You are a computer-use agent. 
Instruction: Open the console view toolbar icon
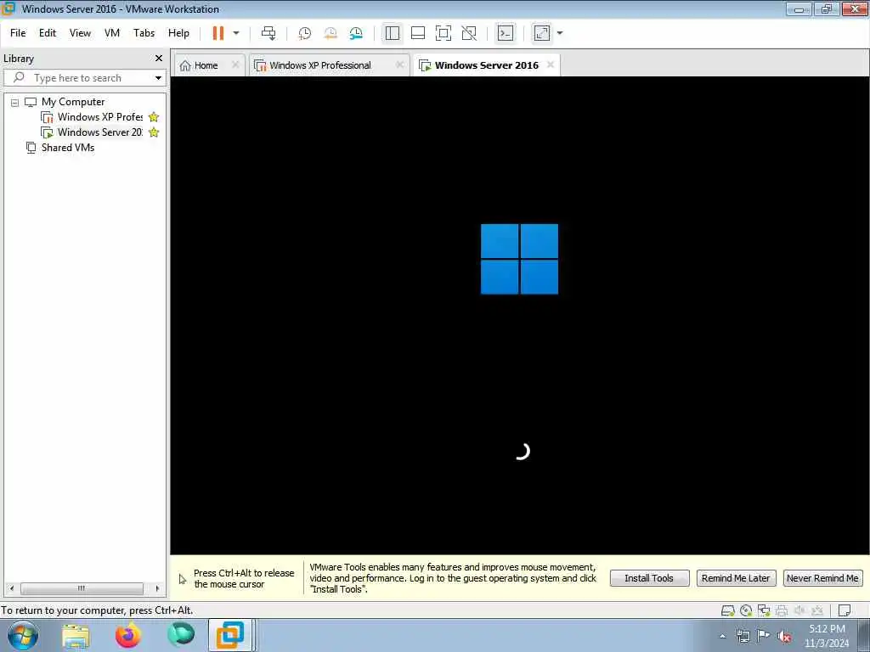pos(505,33)
